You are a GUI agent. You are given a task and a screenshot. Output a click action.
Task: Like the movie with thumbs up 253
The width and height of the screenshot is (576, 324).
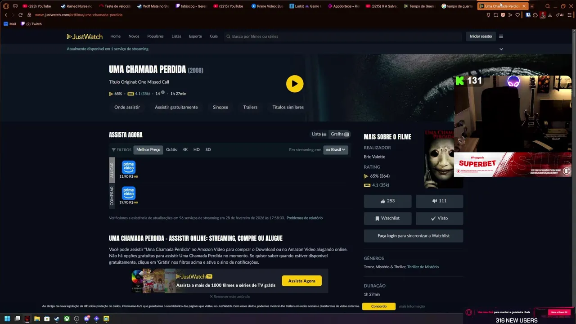(387, 201)
